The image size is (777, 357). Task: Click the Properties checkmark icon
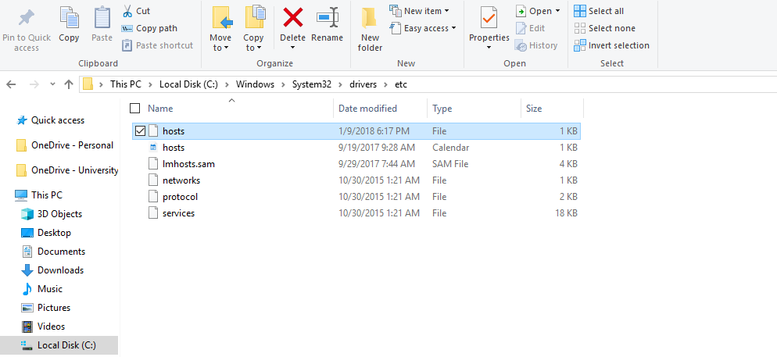click(x=489, y=17)
